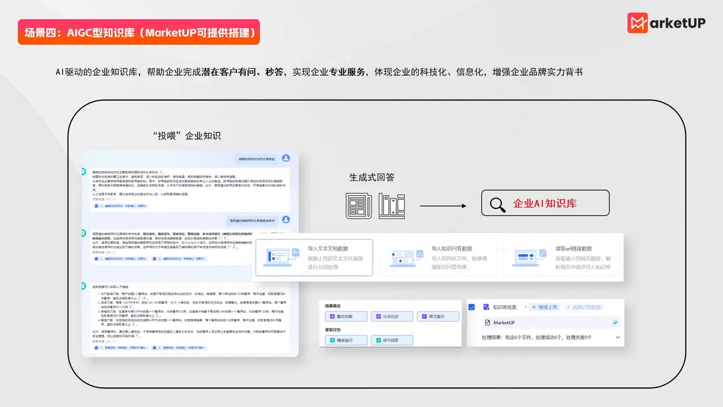Screen dimensions: 723x407
Task: Open source citation 1 under the second answer
Action: [x=120, y=259]
